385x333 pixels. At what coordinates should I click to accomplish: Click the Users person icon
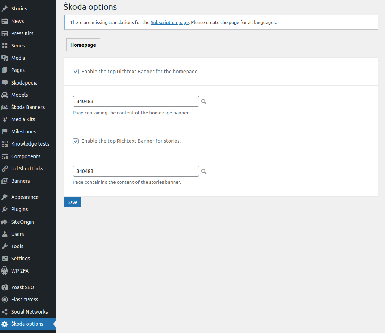click(x=5, y=234)
